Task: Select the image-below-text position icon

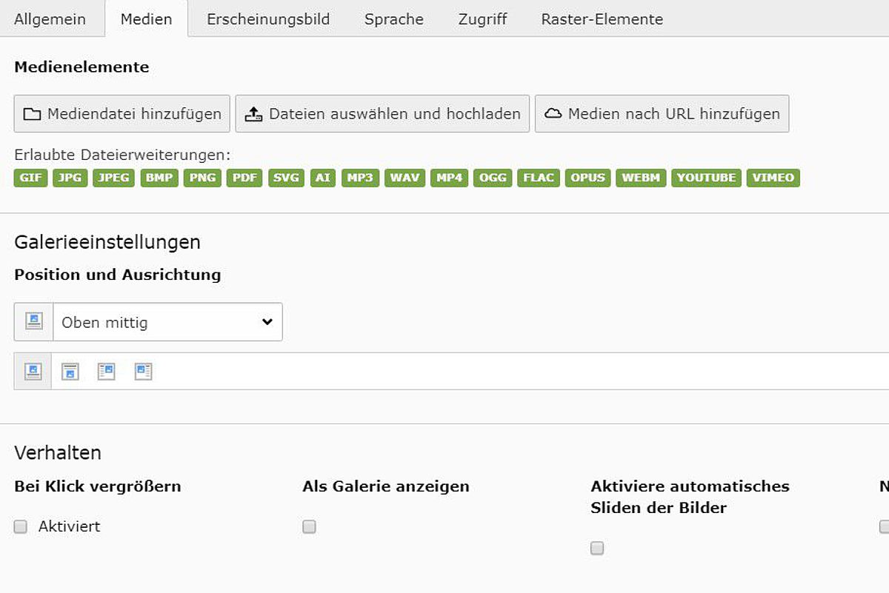Action: (70, 371)
